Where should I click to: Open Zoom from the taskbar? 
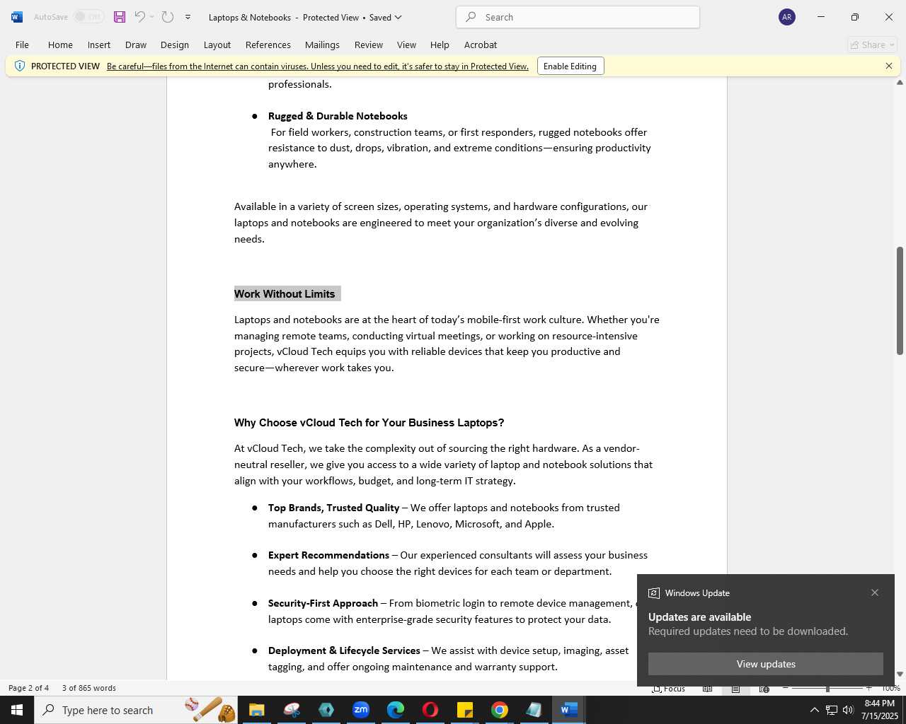361,710
